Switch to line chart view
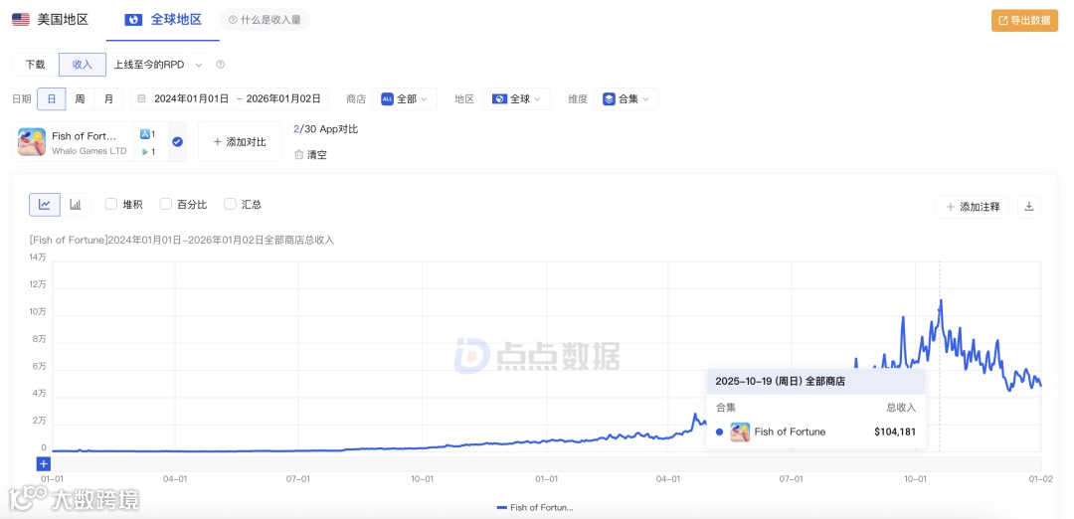Screen dimensions: 1074x519 click(x=45, y=204)
